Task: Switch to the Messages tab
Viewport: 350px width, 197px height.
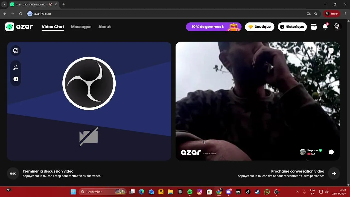Action: 81,27
